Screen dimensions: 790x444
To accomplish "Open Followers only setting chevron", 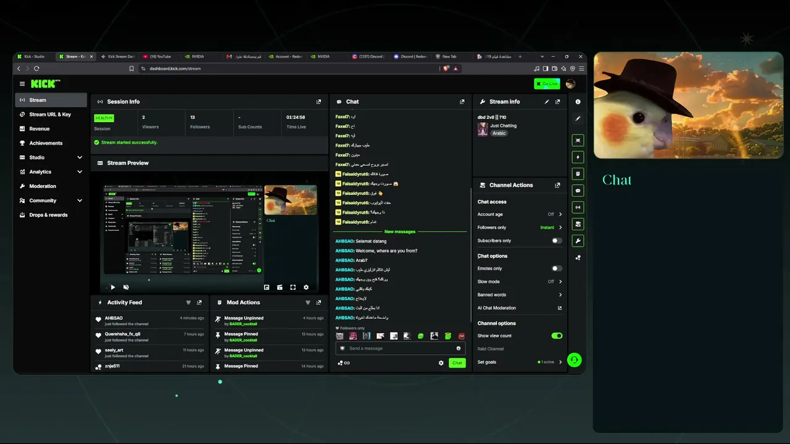I will pos(560,228).
